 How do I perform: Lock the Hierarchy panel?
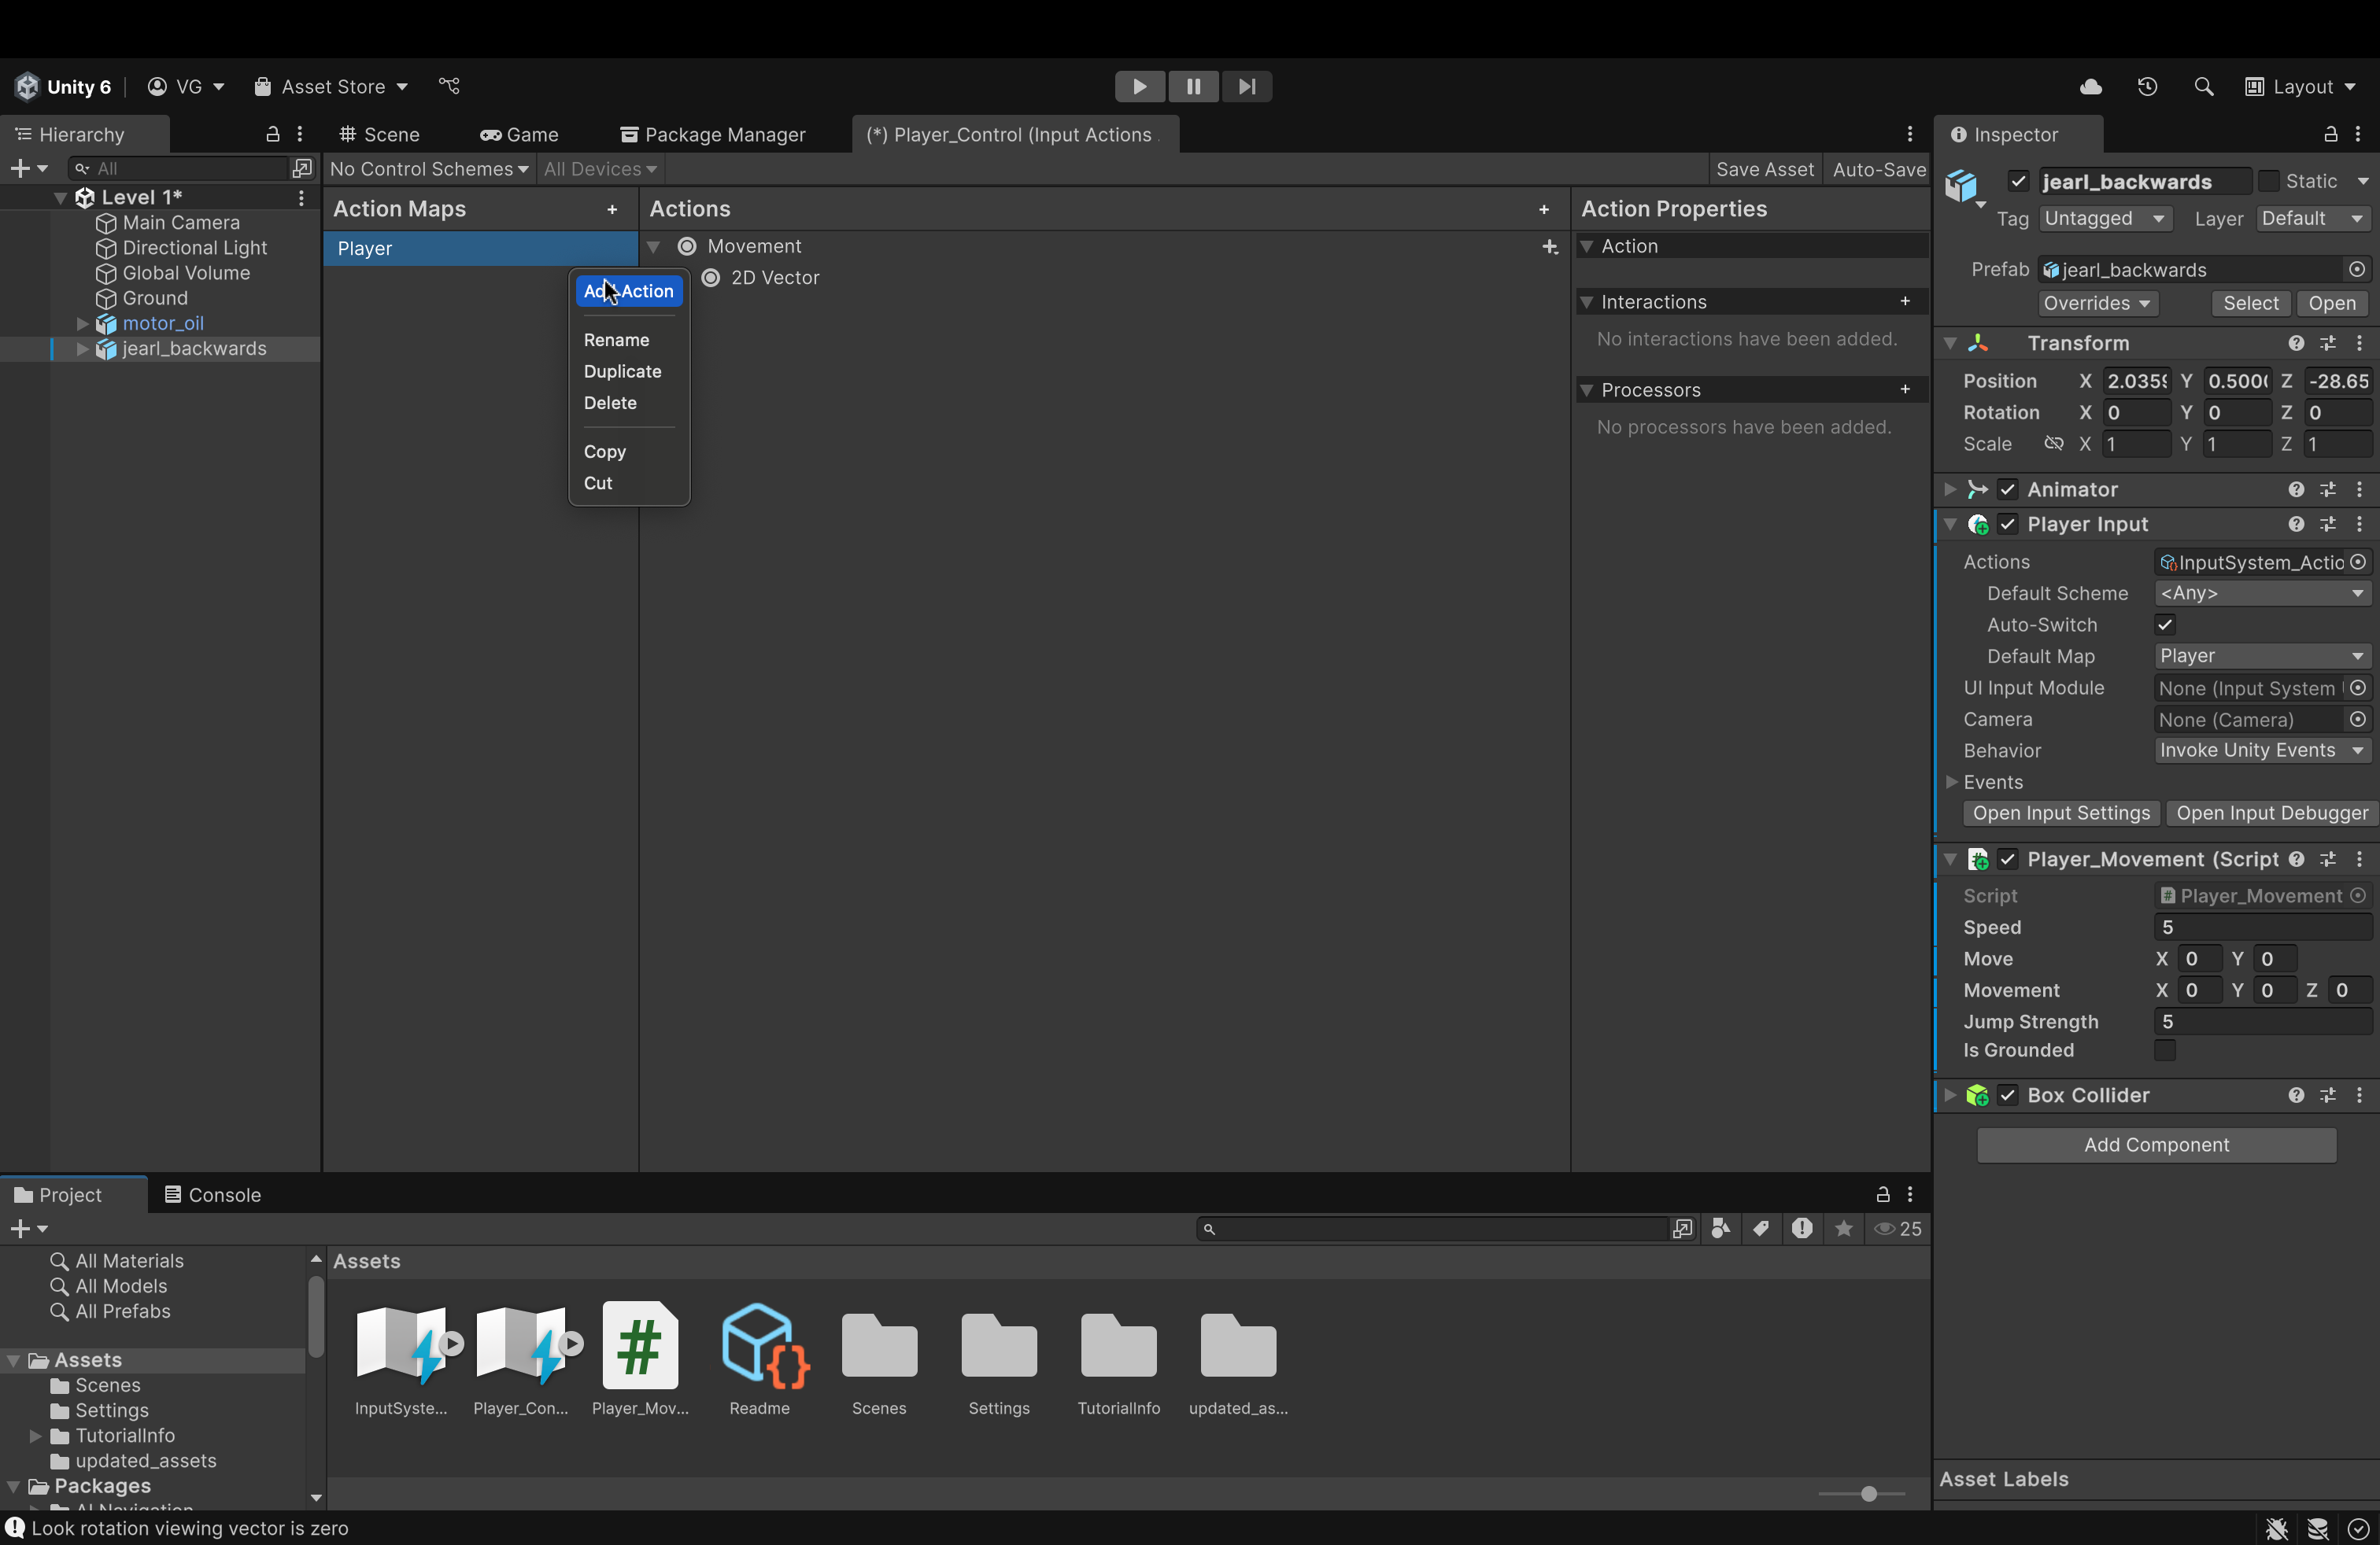tap(272, 134)
